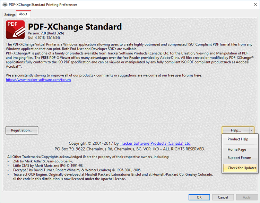This screenshot has width=260, height=203.
Task: Expand the Help button dropdown arrow
Action: coord(252,130)
